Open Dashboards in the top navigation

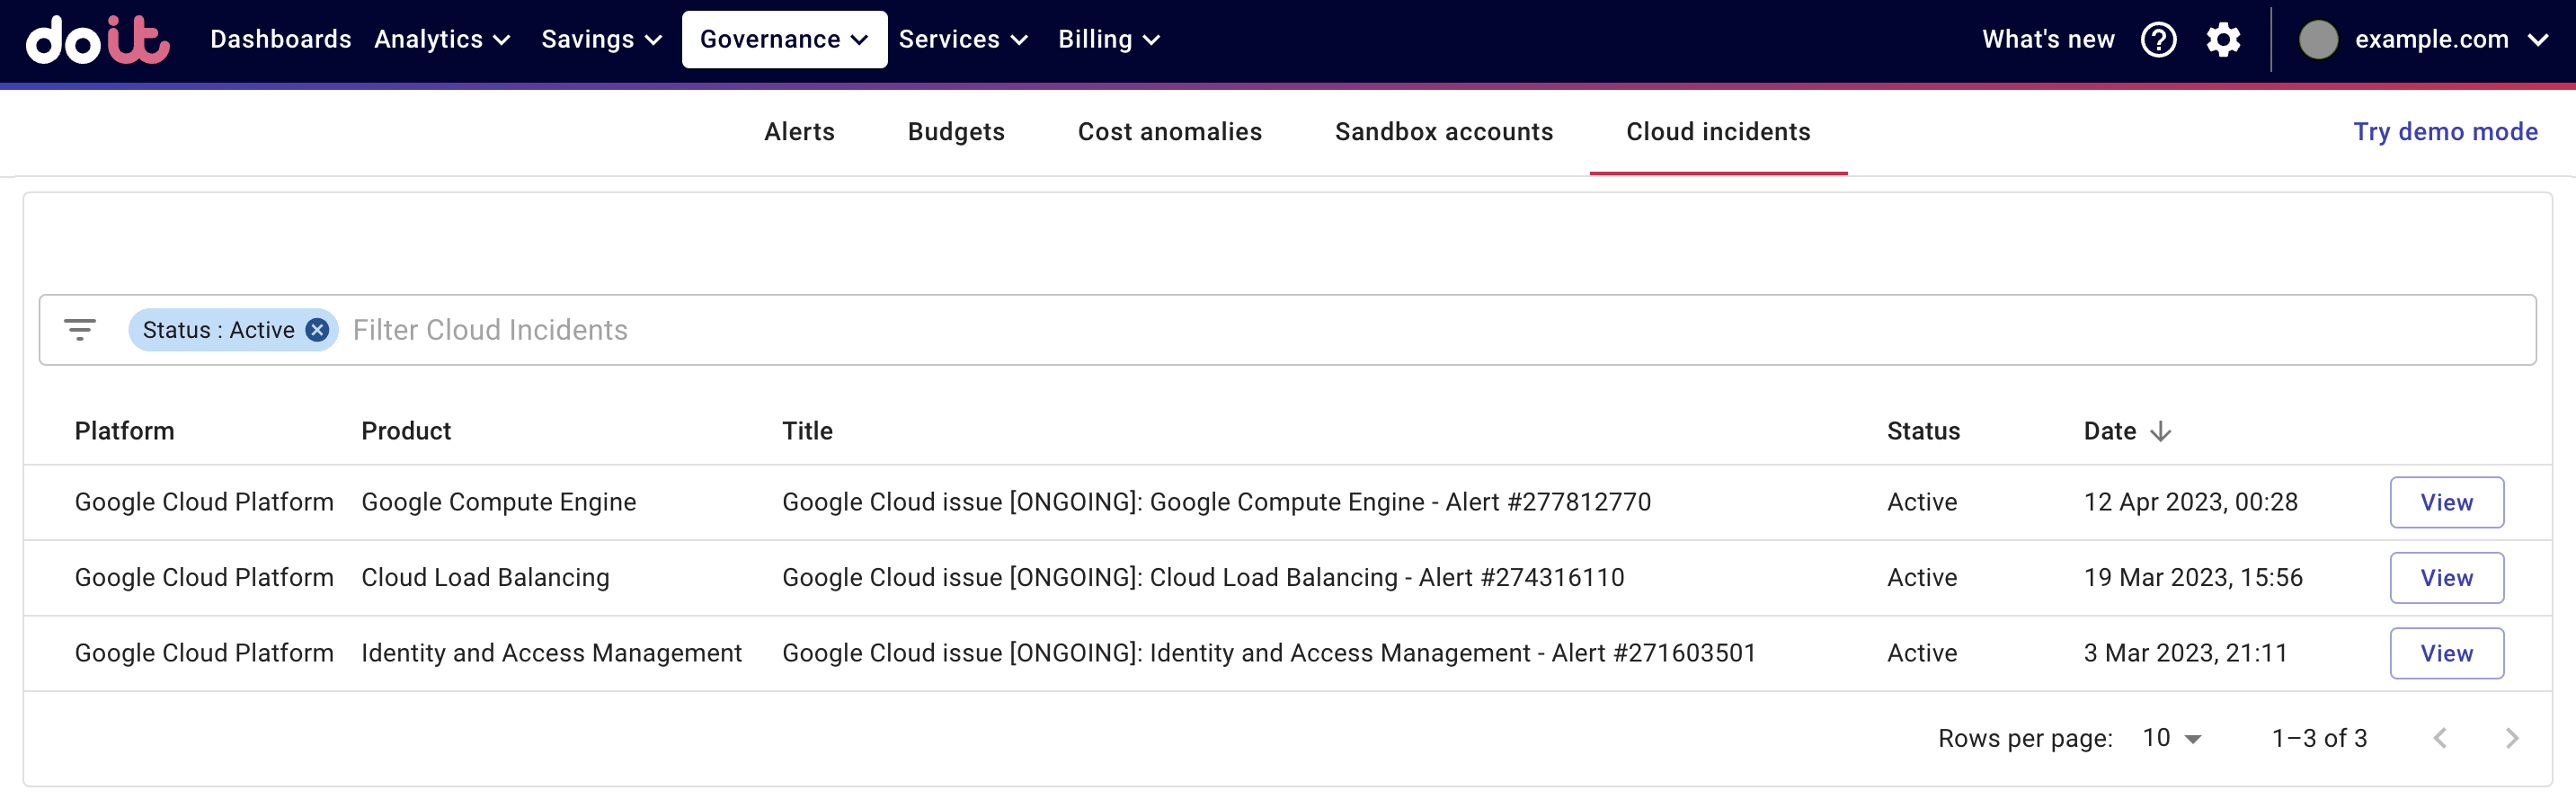pyautogui.click(x=280, y=40)
